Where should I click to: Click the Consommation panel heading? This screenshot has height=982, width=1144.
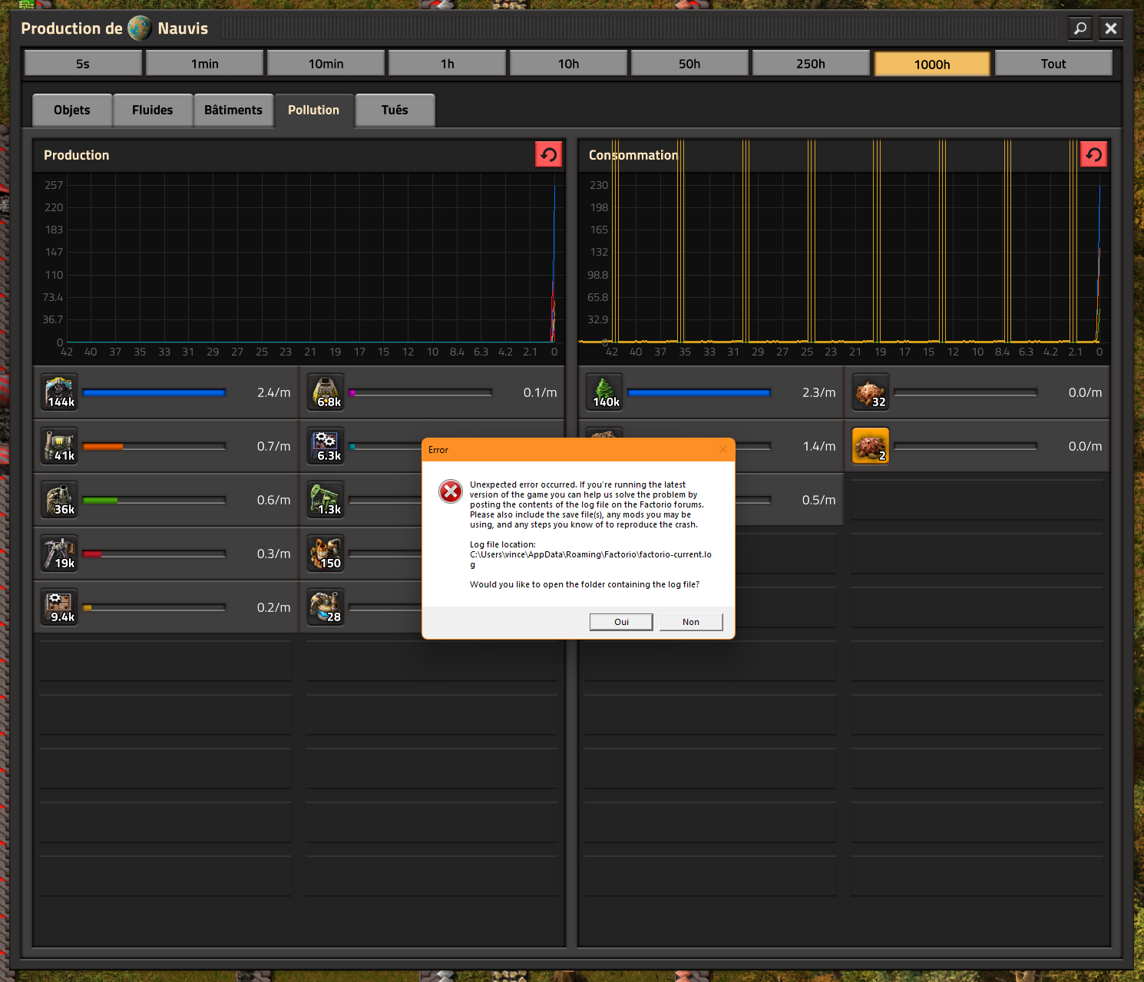(633, 155)
